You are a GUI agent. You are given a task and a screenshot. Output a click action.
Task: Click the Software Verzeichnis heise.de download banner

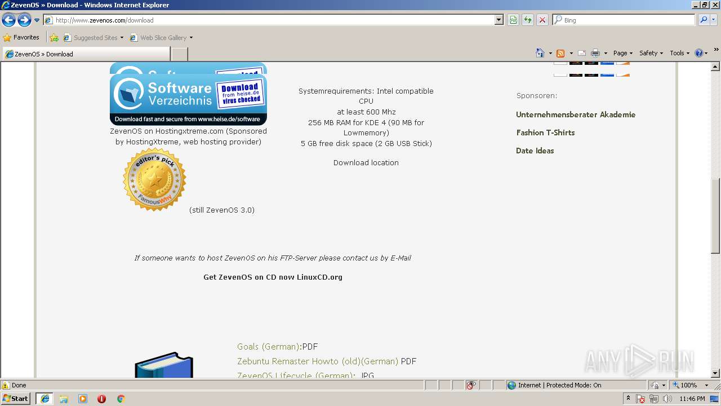click(x=188, y=99)
